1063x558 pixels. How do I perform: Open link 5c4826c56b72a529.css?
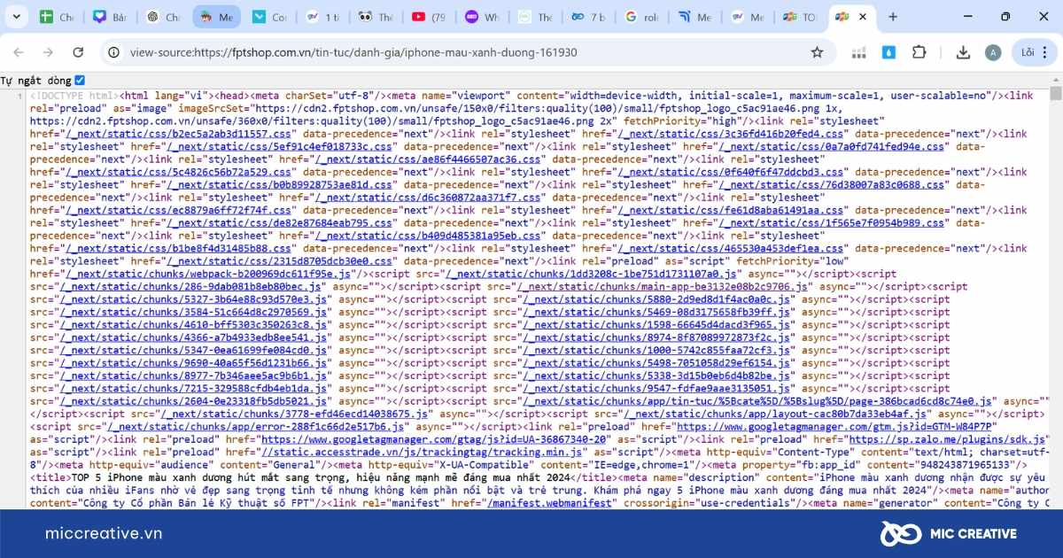pyautogui.click(x=178, y=172)
